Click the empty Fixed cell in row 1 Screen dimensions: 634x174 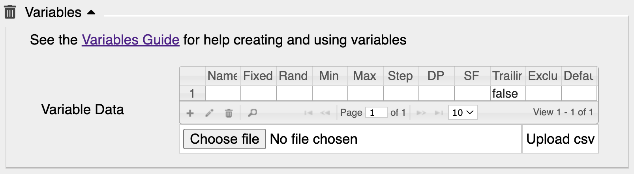(x=258, y=94)
